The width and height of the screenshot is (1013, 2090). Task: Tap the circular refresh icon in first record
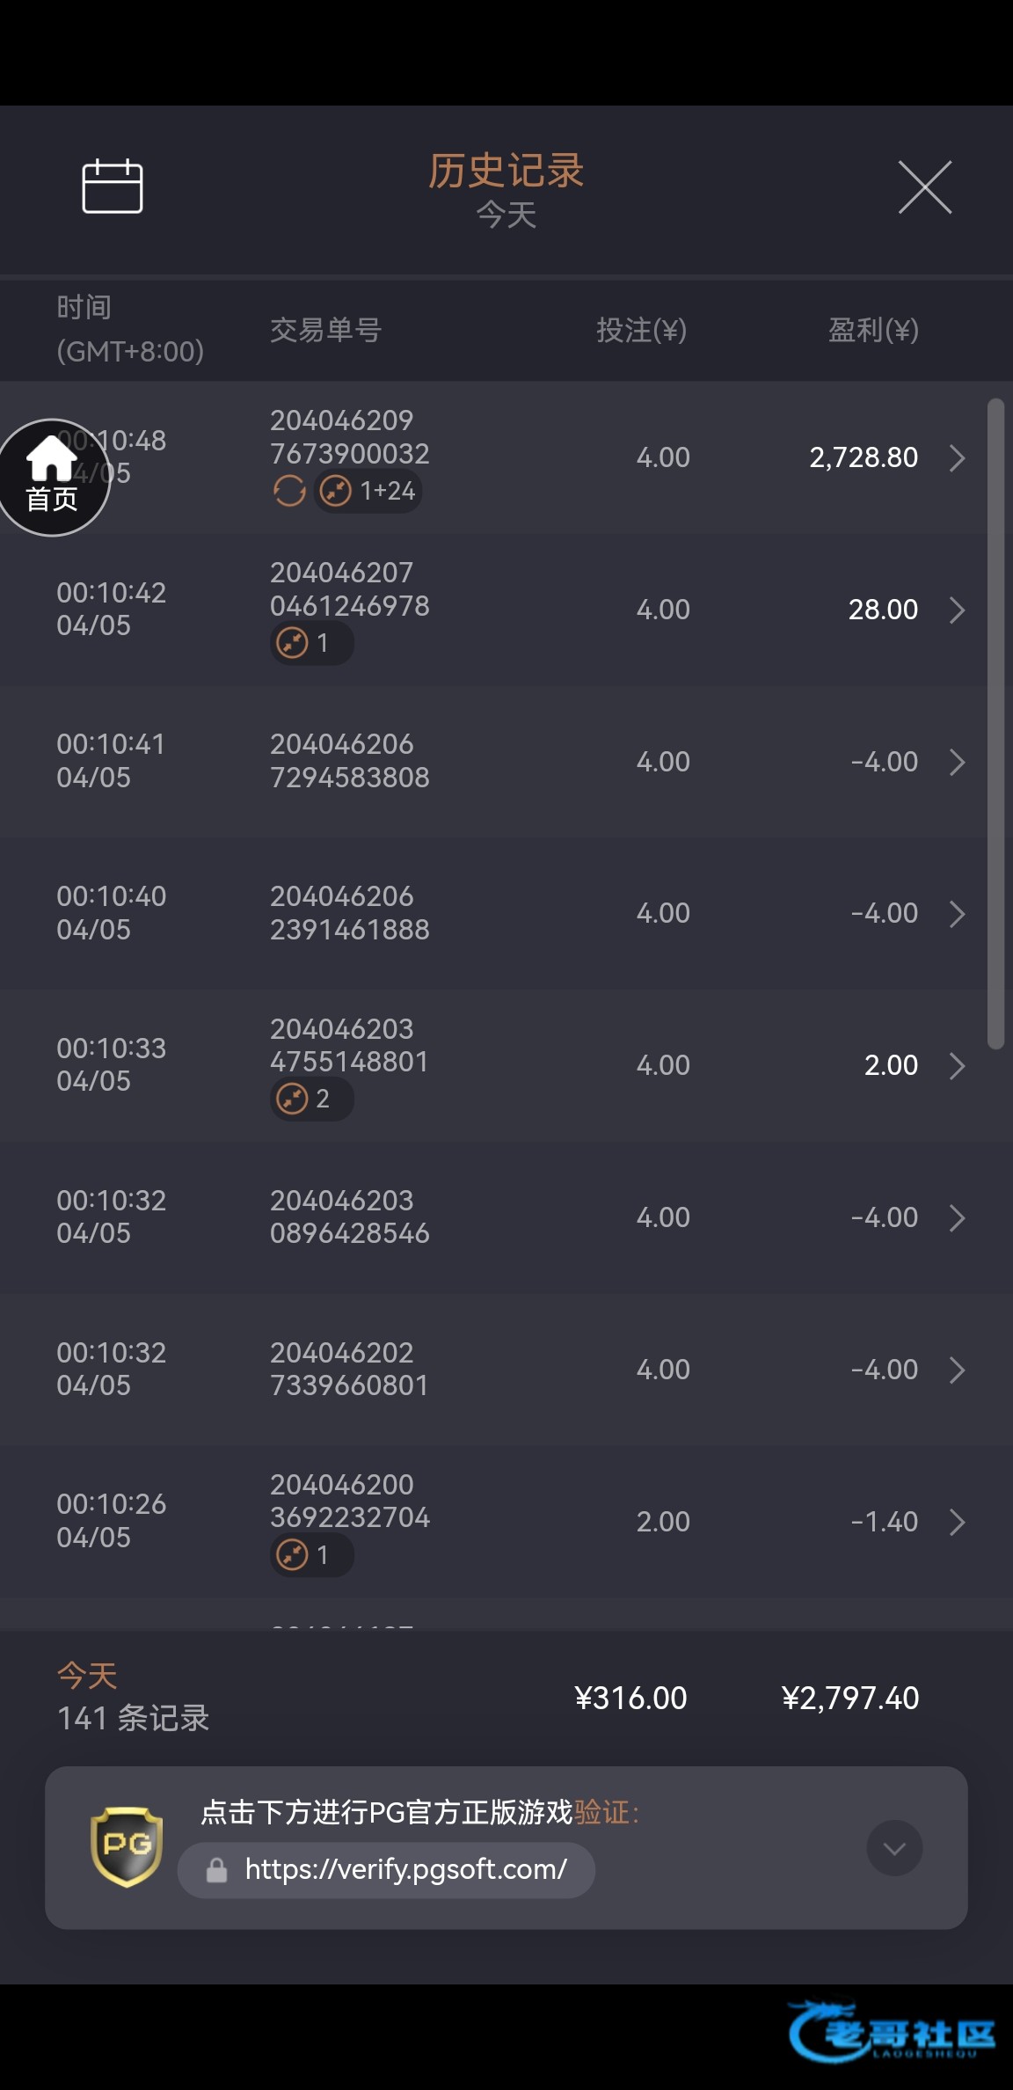click(289, 491)
